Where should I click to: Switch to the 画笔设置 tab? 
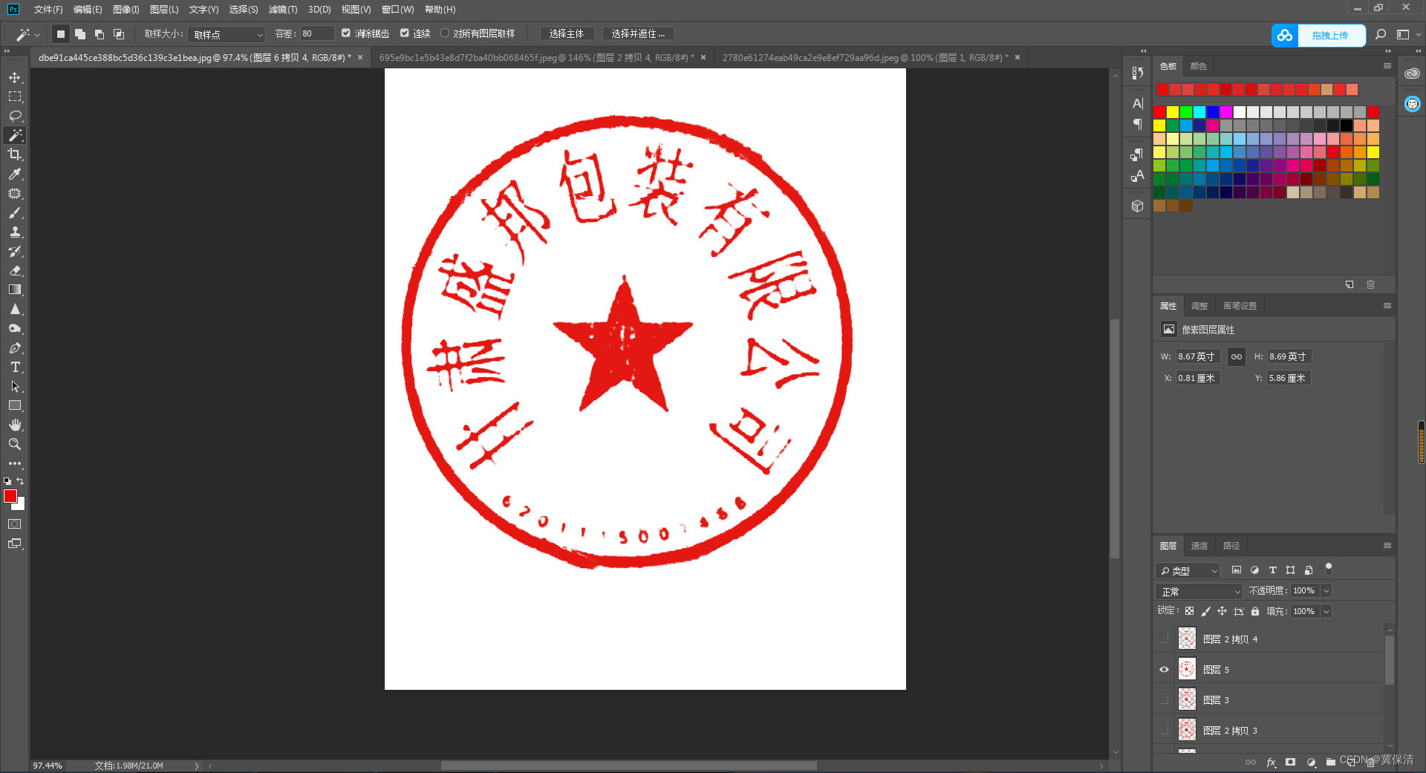[x=1240, y=306]
